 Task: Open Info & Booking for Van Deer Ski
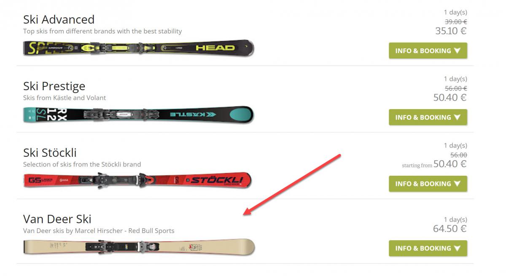(x=428, y=248)
